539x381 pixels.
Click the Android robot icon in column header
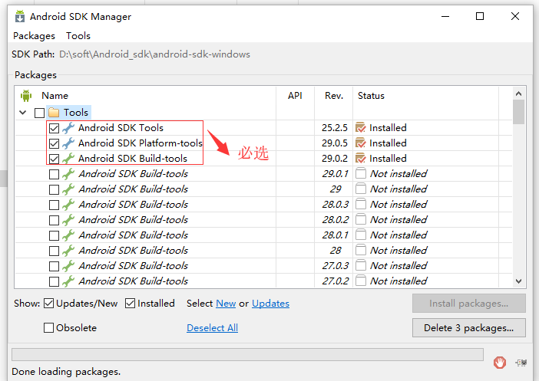click(26, 96)
